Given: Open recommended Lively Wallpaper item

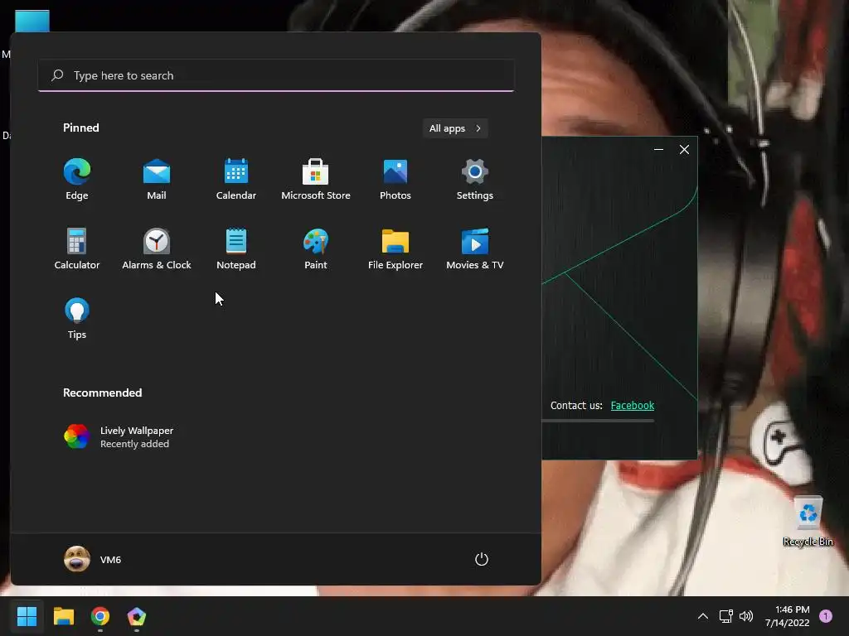Looking at the screenshot, I should coord(119,437).
